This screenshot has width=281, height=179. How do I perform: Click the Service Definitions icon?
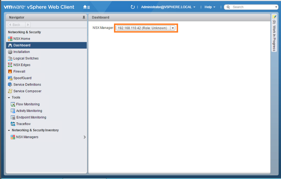pos(10,84)
